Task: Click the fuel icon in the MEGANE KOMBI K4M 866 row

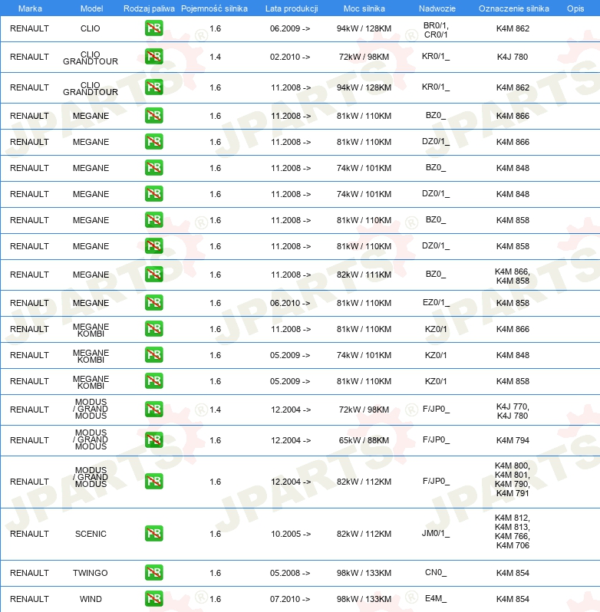Action: pos(153,329)
